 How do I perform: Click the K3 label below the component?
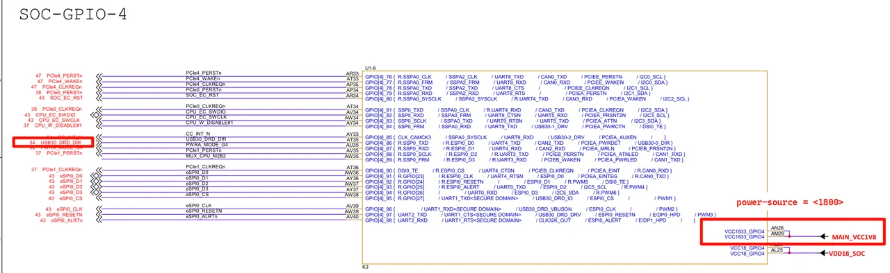click(x=366, y=266)
